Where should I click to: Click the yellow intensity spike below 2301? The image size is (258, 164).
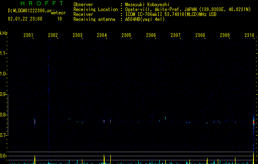tap(35, 159)
